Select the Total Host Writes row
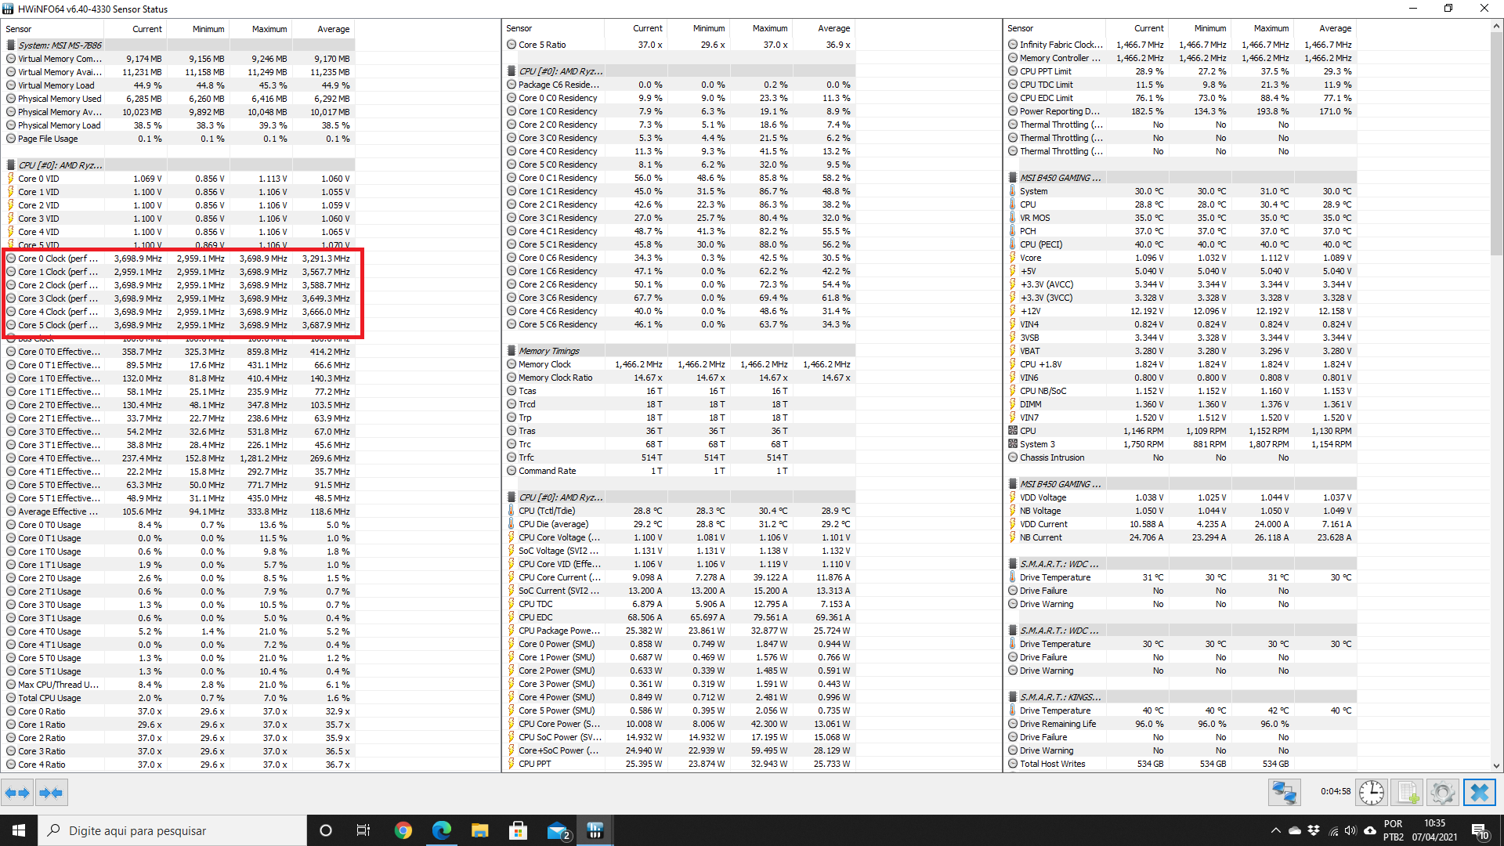 [1180, 764]
